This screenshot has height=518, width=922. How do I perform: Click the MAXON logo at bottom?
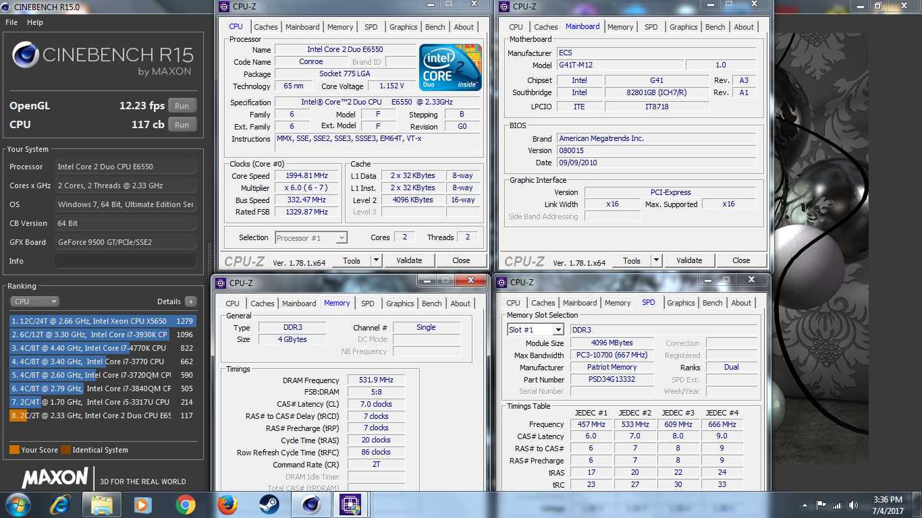pos(55,478)
